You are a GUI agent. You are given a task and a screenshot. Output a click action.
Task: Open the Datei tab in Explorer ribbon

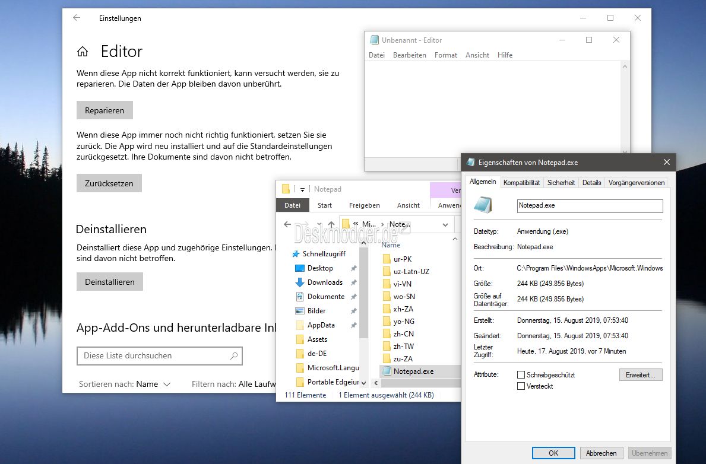[x=292, y=205]
